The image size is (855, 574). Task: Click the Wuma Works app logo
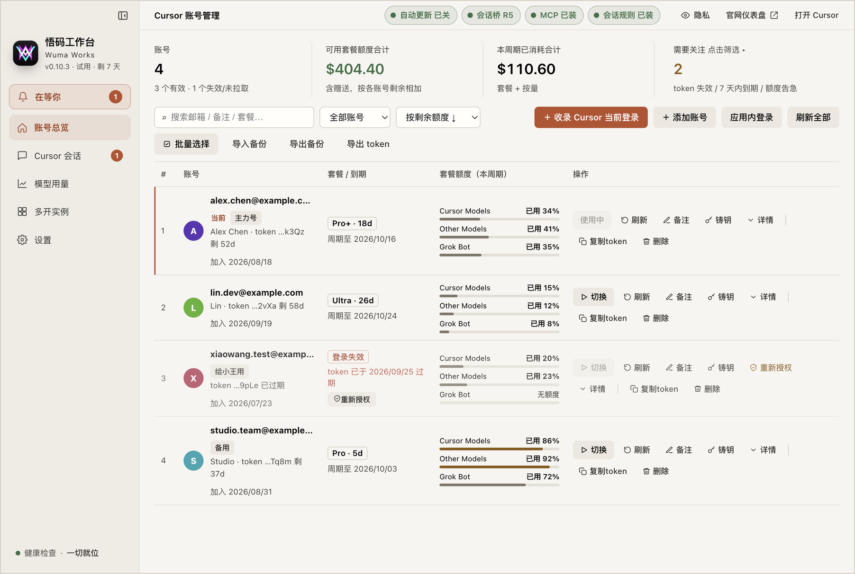click(26, 53)
